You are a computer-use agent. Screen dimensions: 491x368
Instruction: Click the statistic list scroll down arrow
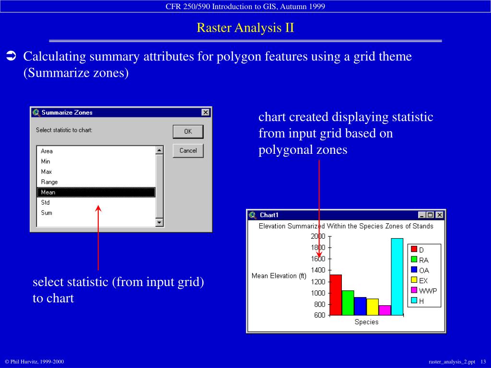click(x=159, y=222)
